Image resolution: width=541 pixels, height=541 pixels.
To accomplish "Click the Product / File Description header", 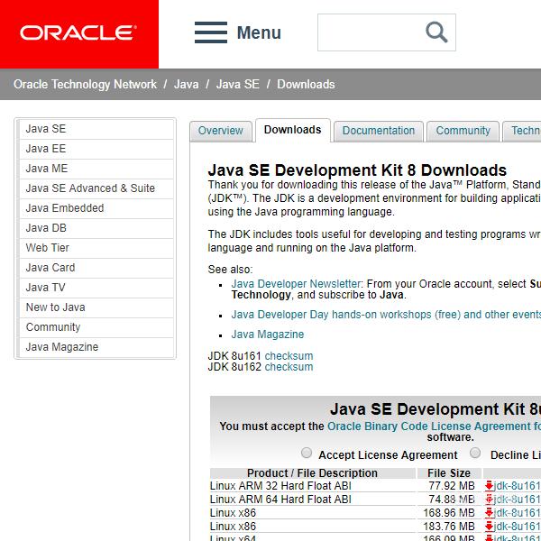I will [312, 473].
